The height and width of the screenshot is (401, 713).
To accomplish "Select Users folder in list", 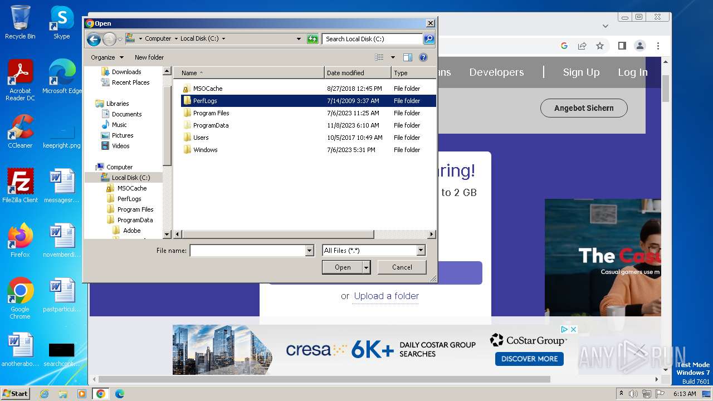I will pos(201,138).
